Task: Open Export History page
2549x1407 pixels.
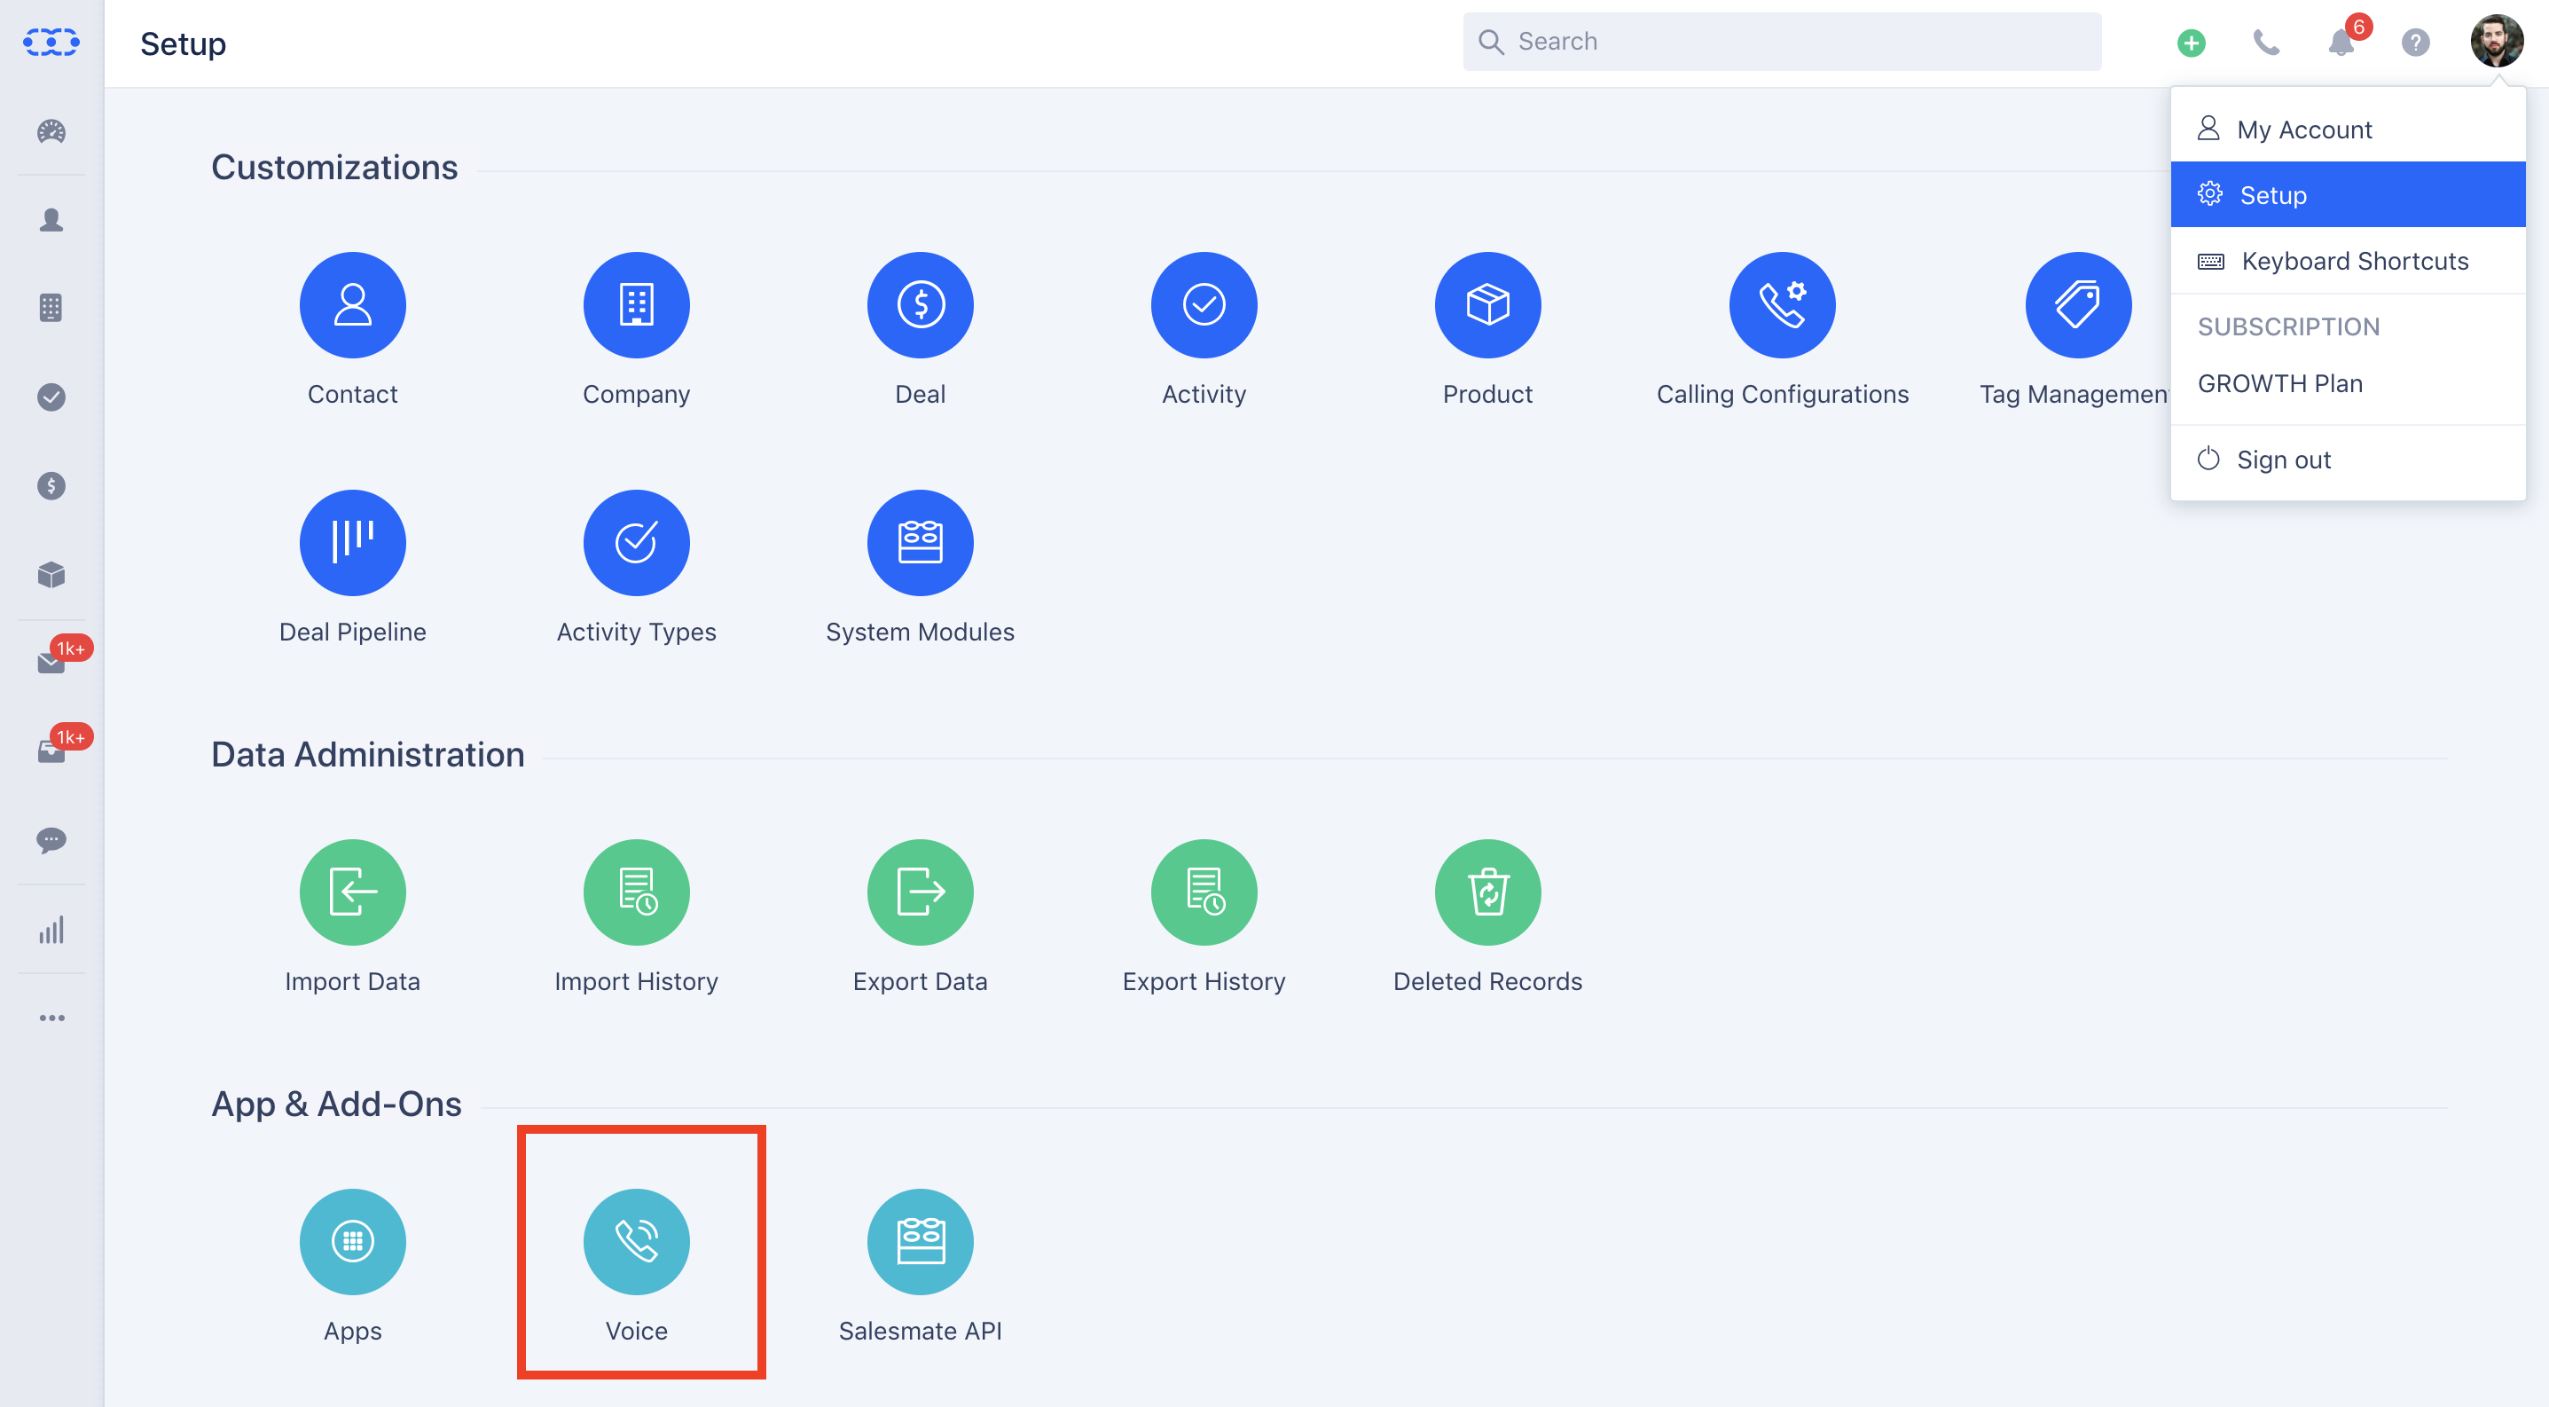Action: click(x=1204, y=892)
